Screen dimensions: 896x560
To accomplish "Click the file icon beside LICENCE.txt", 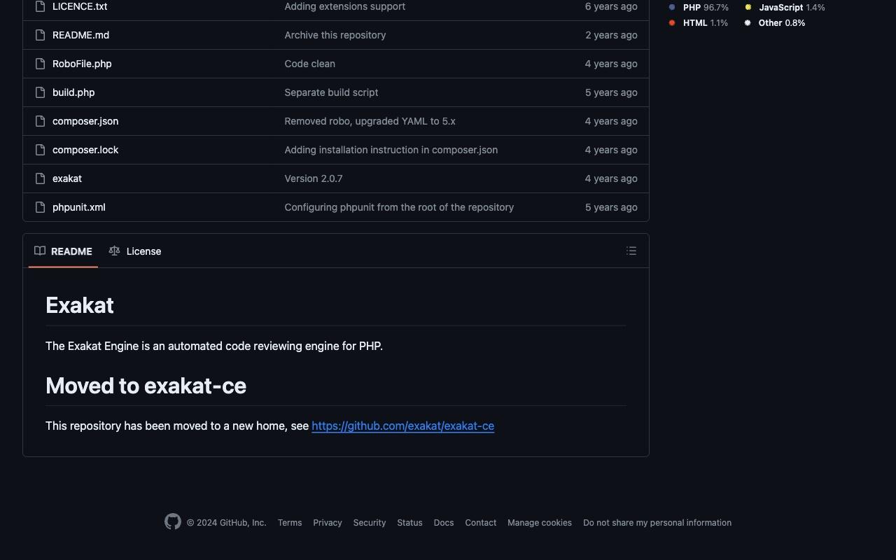I will (x=41, y=6).
